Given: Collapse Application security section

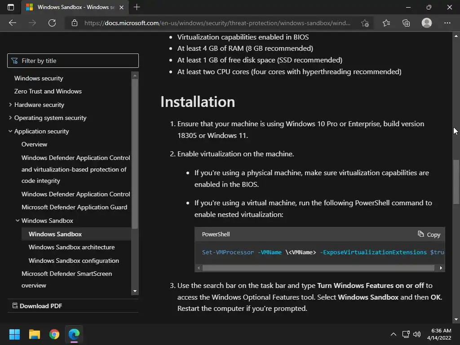Looking at the screenshot, I should pyautogui.click(x=10, y=131).
